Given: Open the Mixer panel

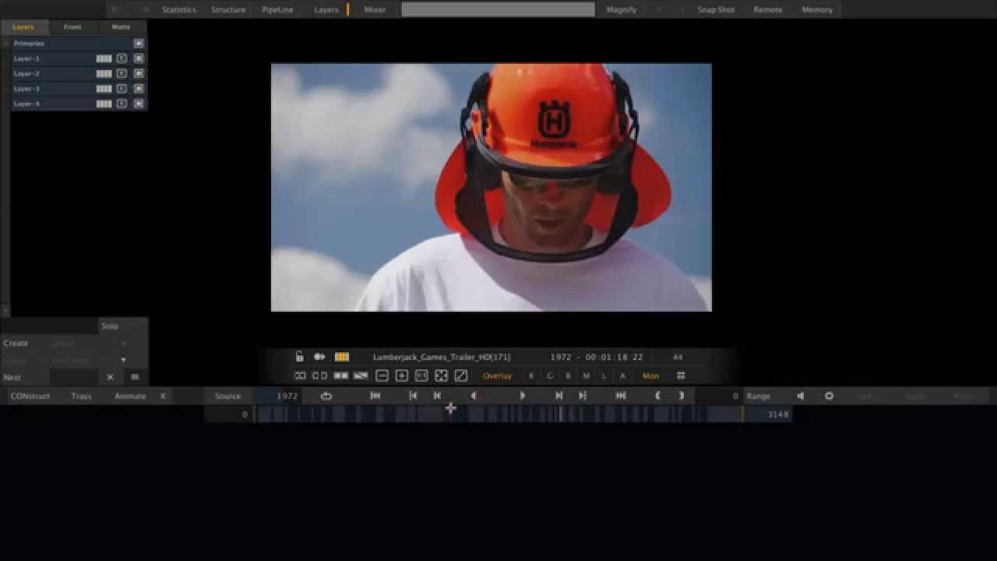Looking at the screenshot, I should [x=375, y=9].
